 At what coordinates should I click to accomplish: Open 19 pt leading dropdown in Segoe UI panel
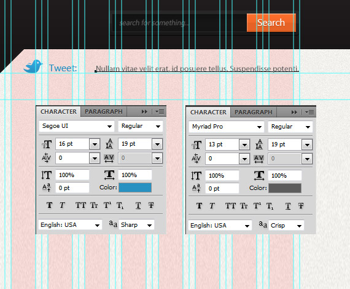pyautogui.click(x=157, y=144)
